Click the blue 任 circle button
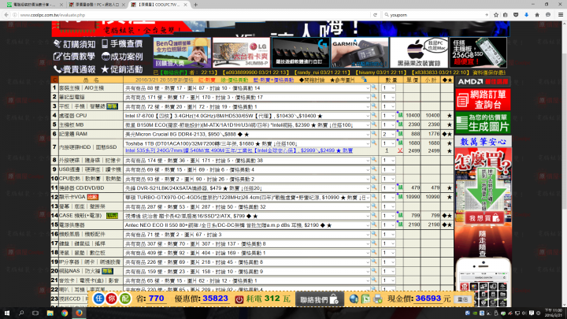Screen dimensions: 567x319 [x=98, y=299]
